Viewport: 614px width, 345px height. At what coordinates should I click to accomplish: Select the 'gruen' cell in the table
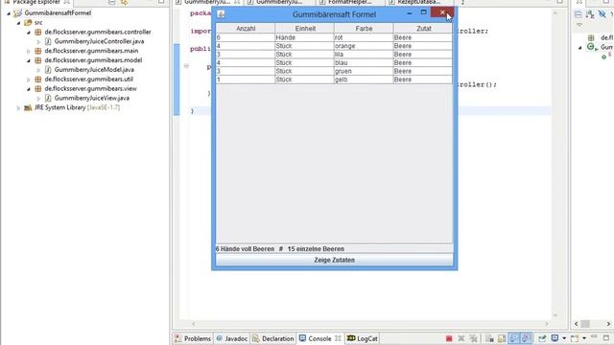(x=364, y=71)
